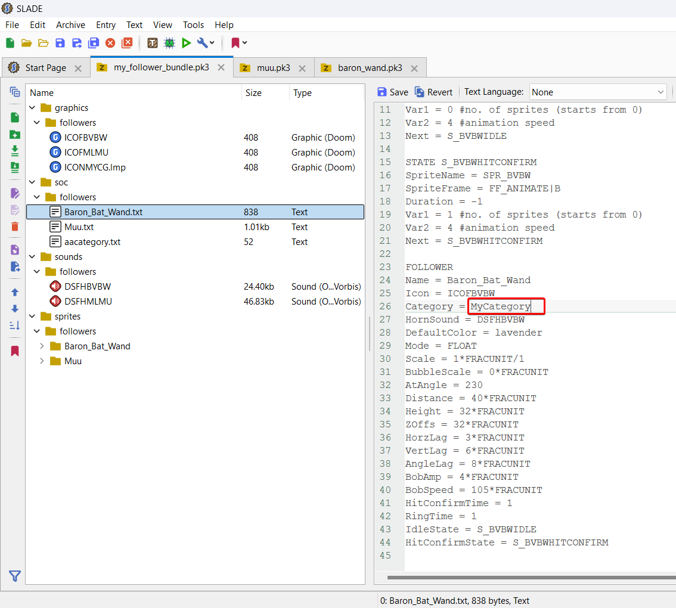Click the New Archive toolbar icon
The height and width of the screenshot is (608, 676).
click(x=10, y=43)
